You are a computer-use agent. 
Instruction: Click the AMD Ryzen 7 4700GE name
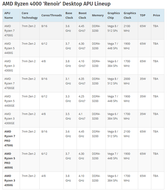pyautogui.click(x=10, y=83)
